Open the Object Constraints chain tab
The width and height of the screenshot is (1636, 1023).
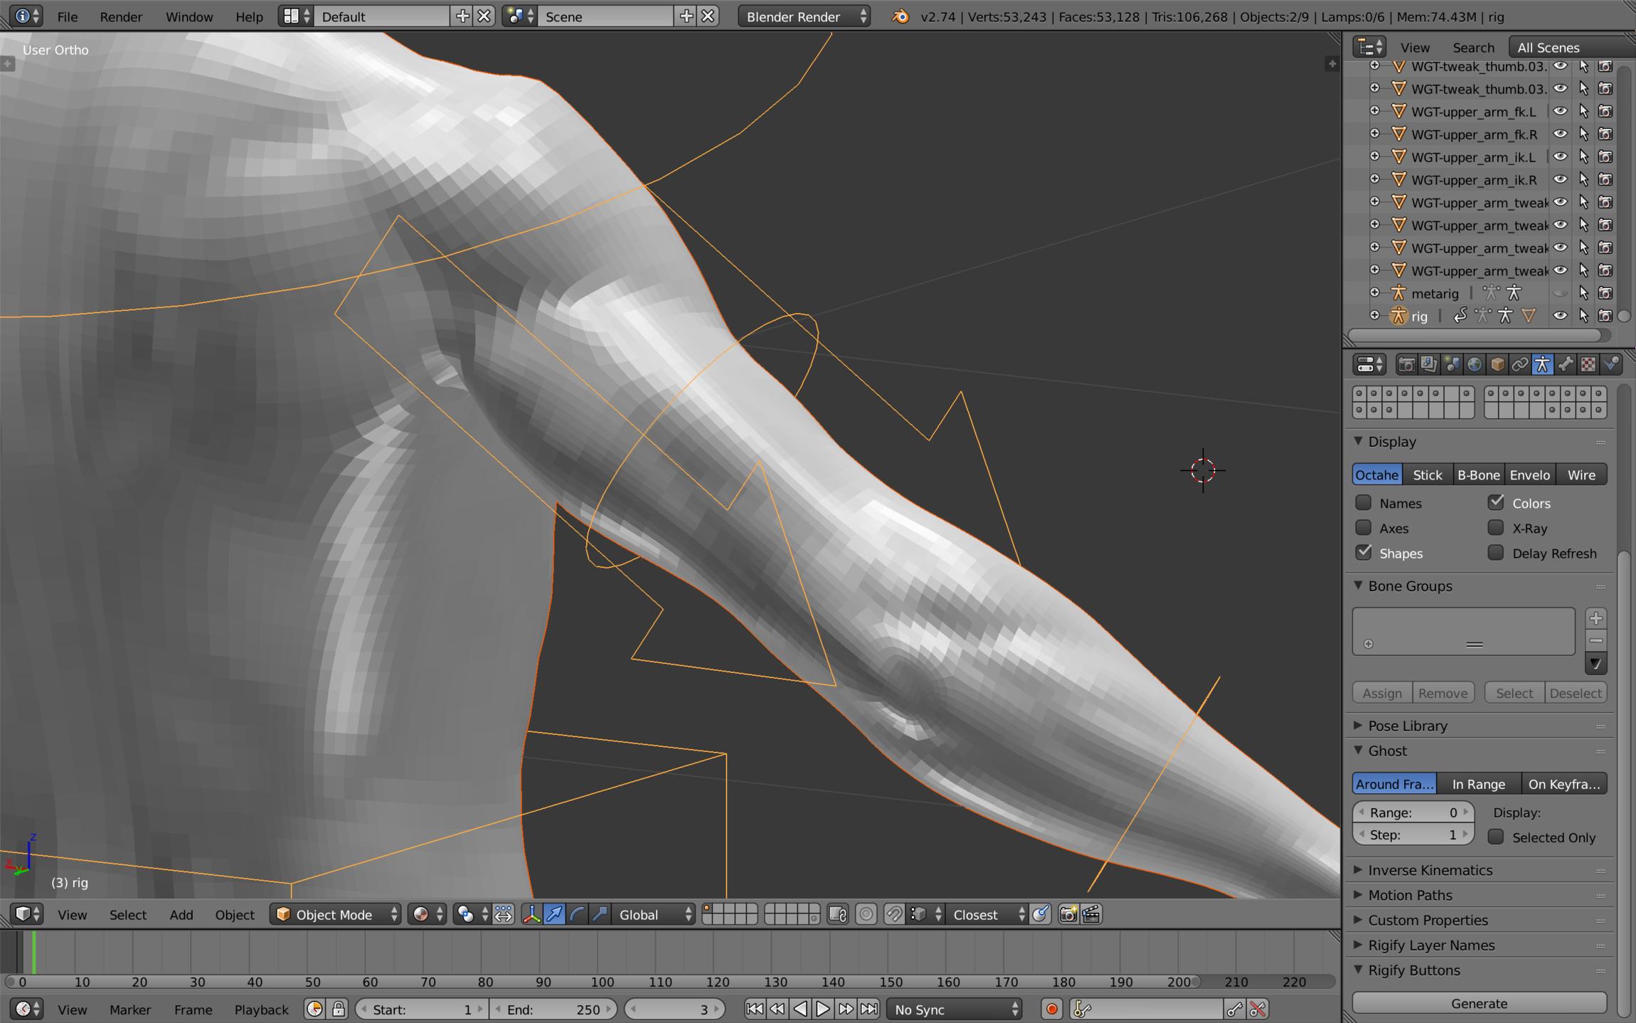pos(1520,364)
